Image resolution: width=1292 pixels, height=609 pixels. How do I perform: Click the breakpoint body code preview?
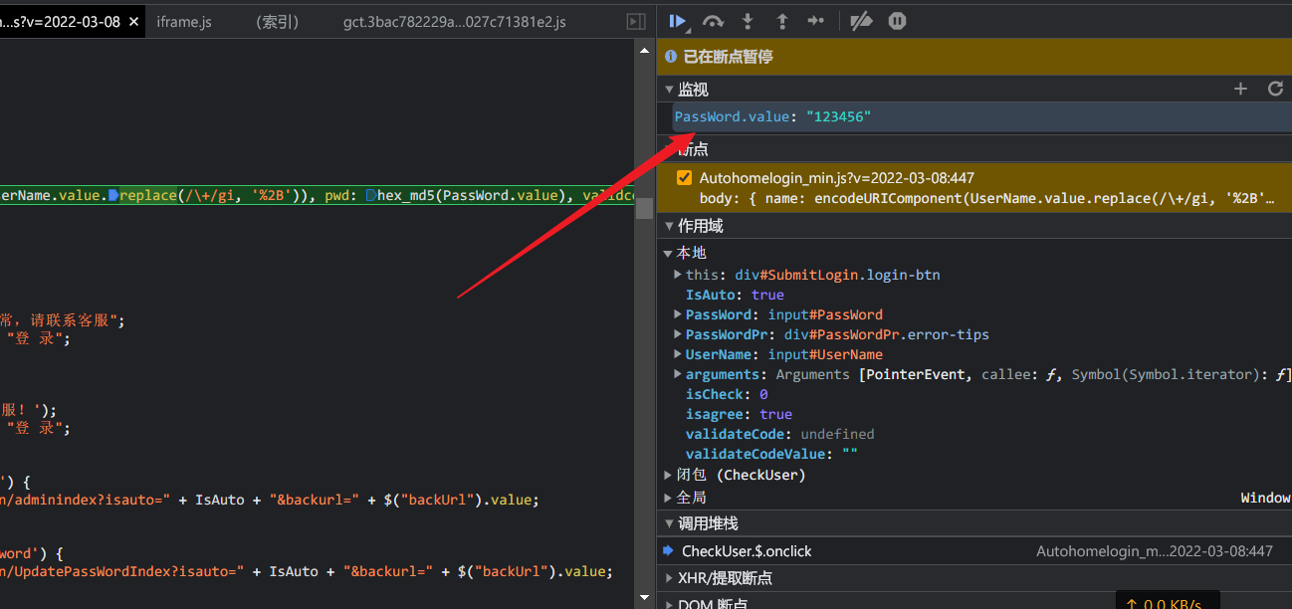pos(987,198)
